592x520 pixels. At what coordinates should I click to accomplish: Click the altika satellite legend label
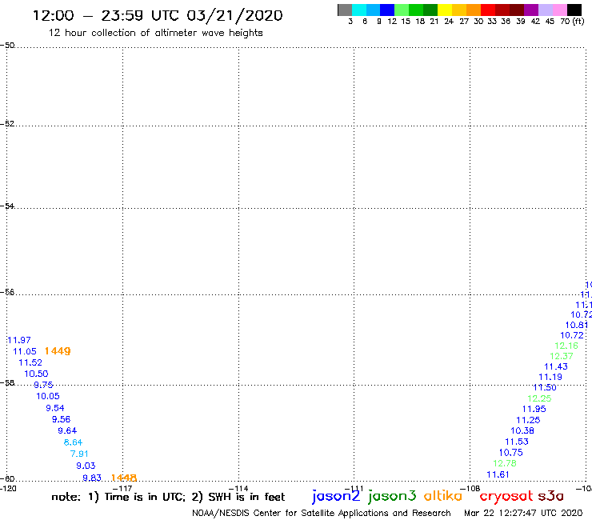(x=443, y=495)
